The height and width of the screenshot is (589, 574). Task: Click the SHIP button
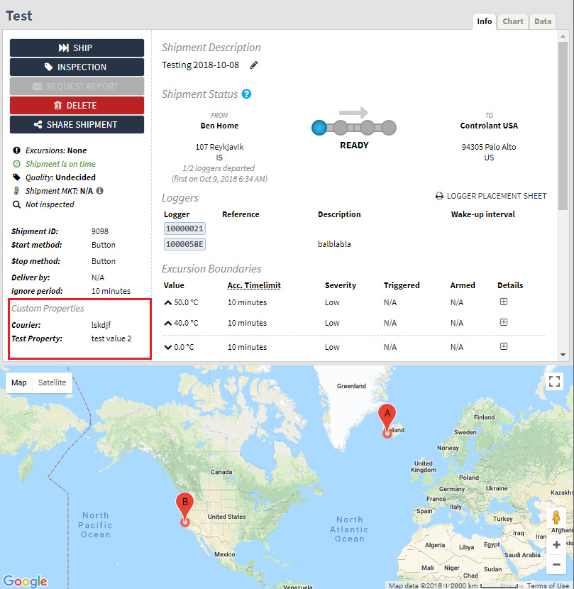(x=77, y=48)
